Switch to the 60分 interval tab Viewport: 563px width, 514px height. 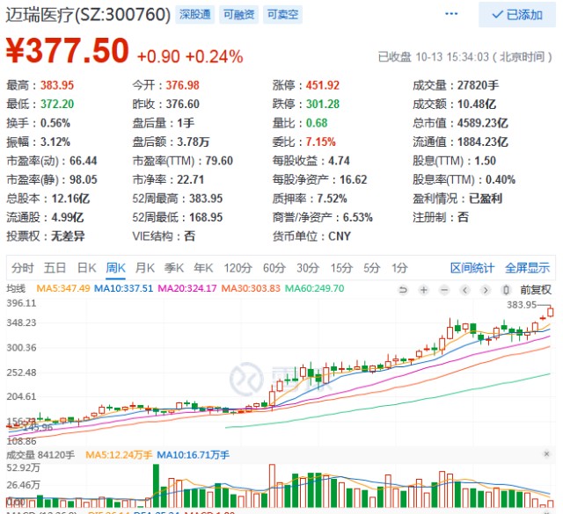click(274, 268)
